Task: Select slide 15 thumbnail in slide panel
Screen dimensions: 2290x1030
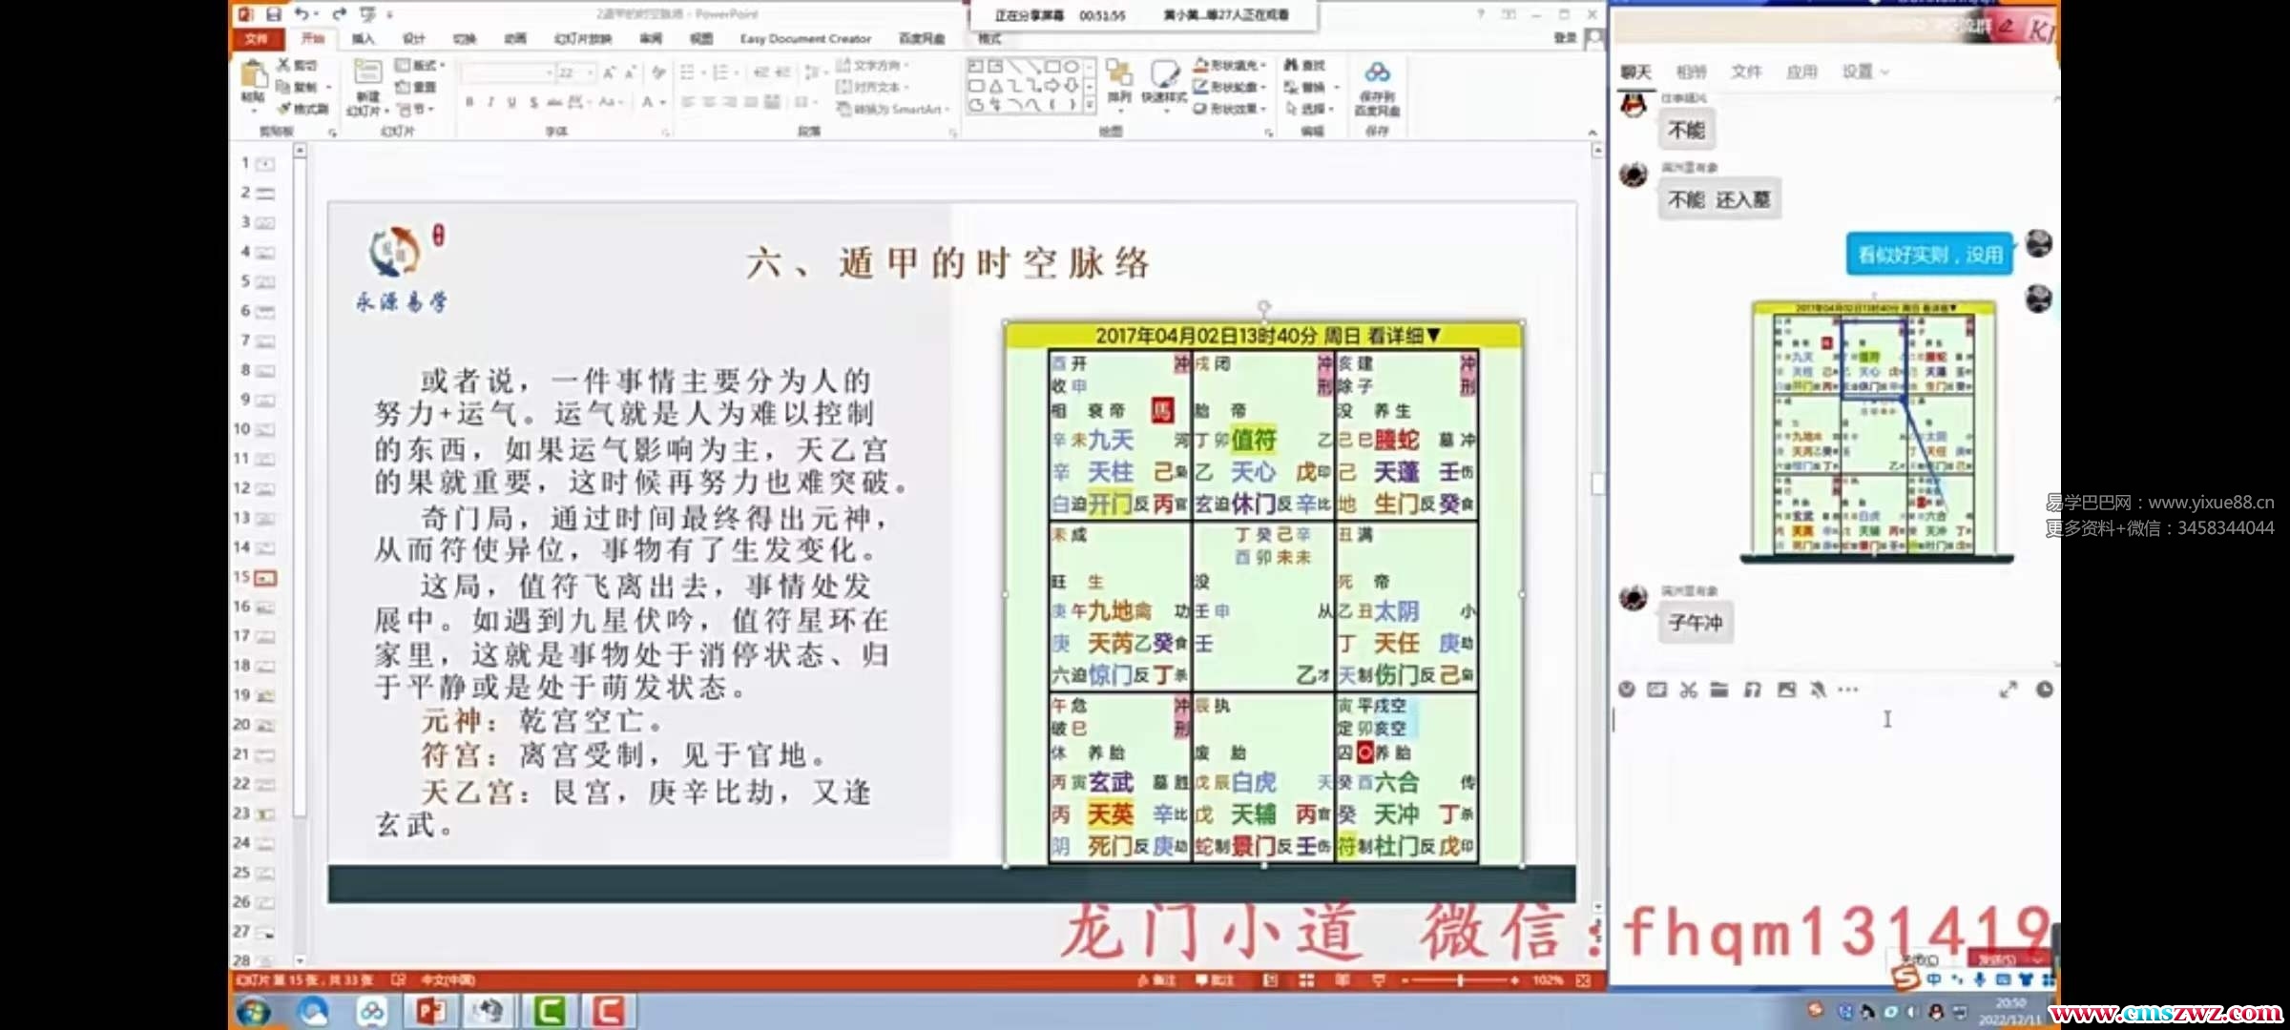Action: coord(265,578)
